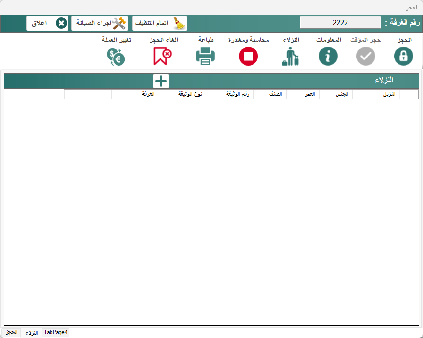Click the الغاء الحجز label text
The height and width of the screenshot is (338, 423).
163,40
